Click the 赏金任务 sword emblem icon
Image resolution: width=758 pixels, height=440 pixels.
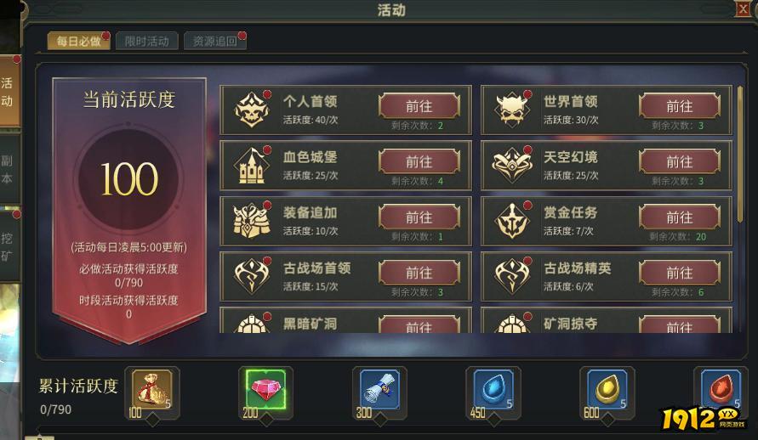pos(512,221)
